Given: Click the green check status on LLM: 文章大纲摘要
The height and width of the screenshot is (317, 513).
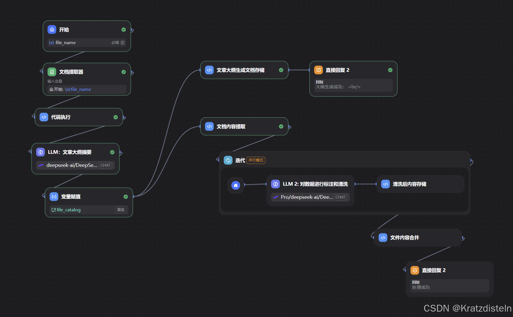Looking at the screenshot, I should 112,152.
